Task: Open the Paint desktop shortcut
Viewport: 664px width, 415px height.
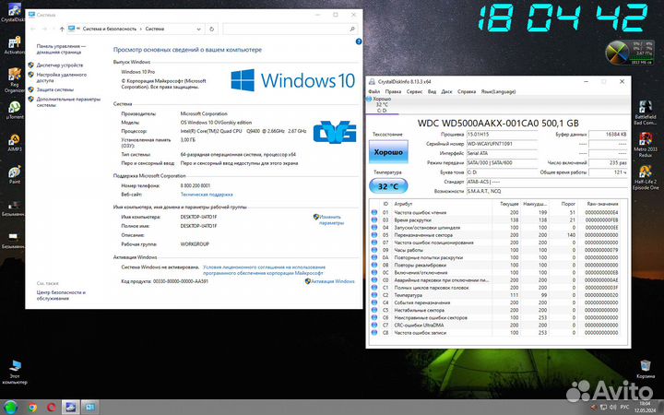Action: 15,174
